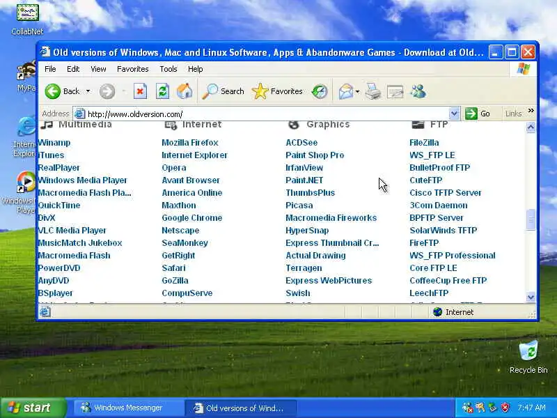Click the Mail envelope icon
Image resolution: width=557 pixels, height=418 pixels.
pos(345,91)
